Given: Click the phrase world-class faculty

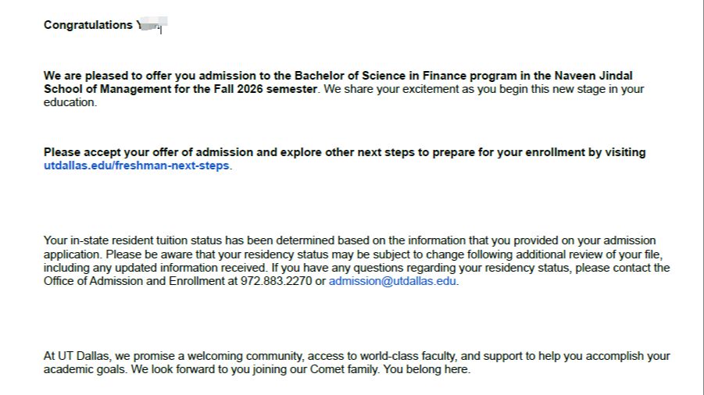Looking at the screenshot, I should 408,356.
